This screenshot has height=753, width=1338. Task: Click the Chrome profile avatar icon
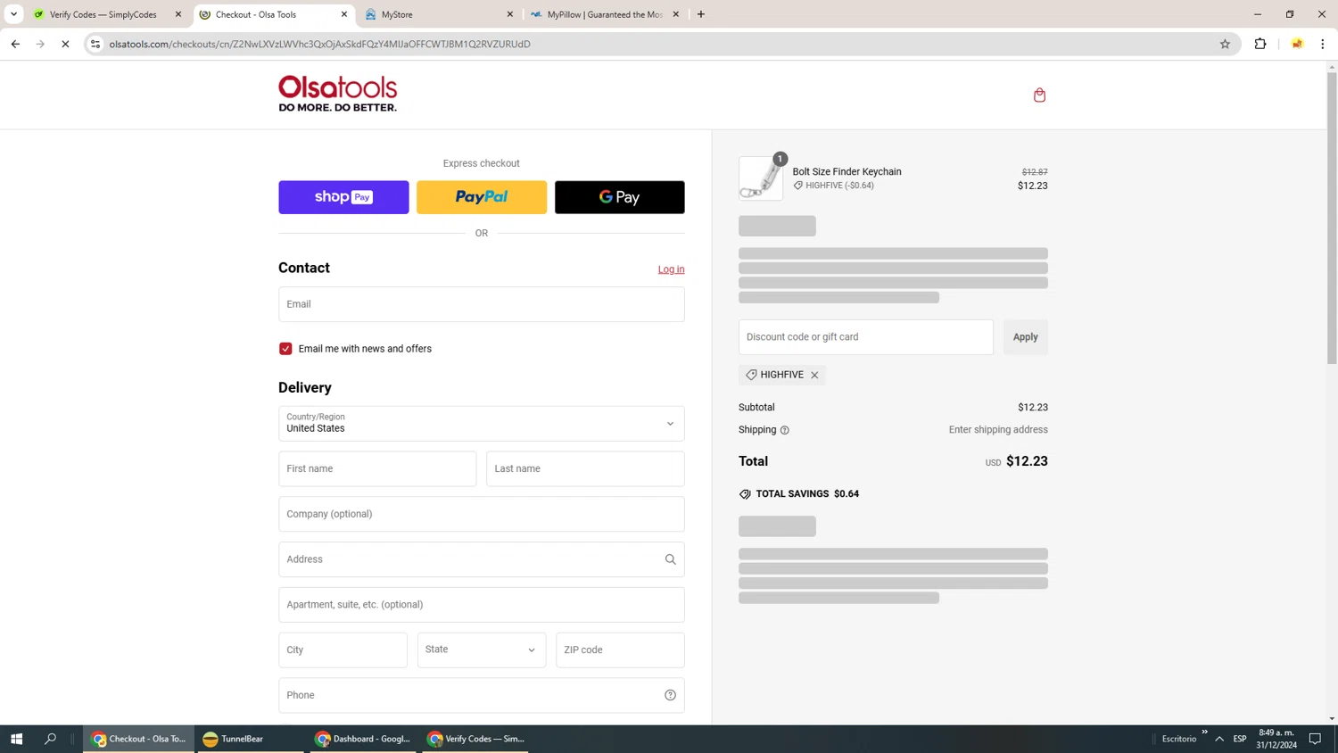1297,44
